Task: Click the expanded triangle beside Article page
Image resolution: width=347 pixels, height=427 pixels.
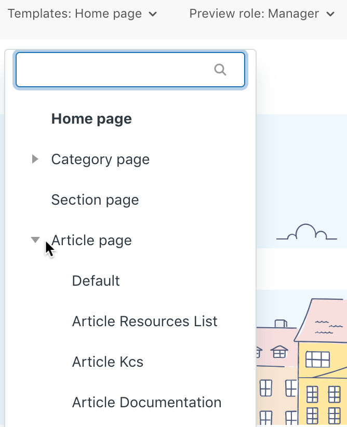Action: tap(35, 239)
